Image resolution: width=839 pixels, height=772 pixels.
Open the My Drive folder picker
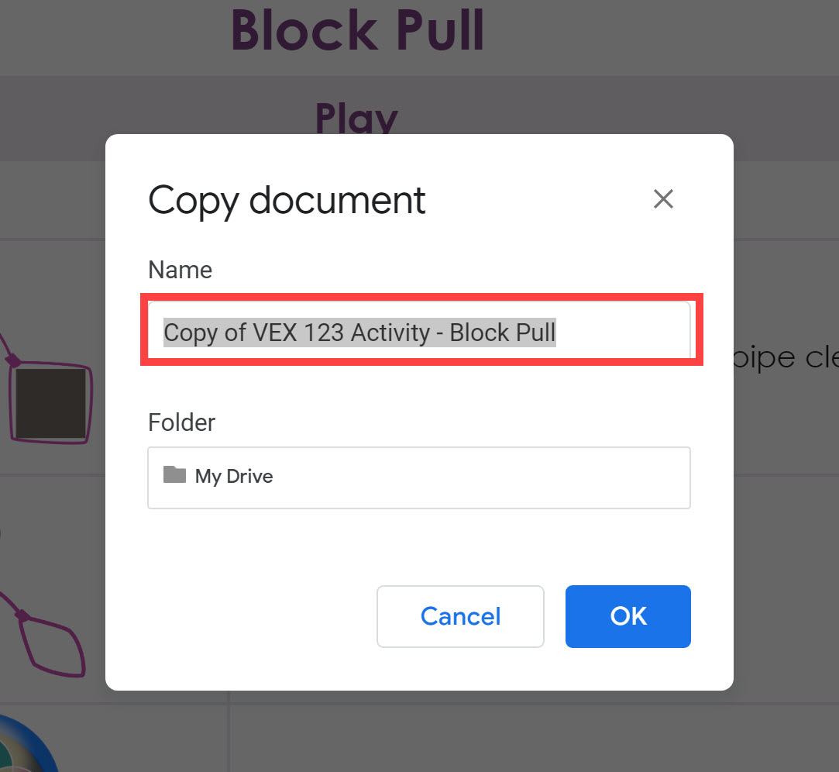[x=418, y=477]
